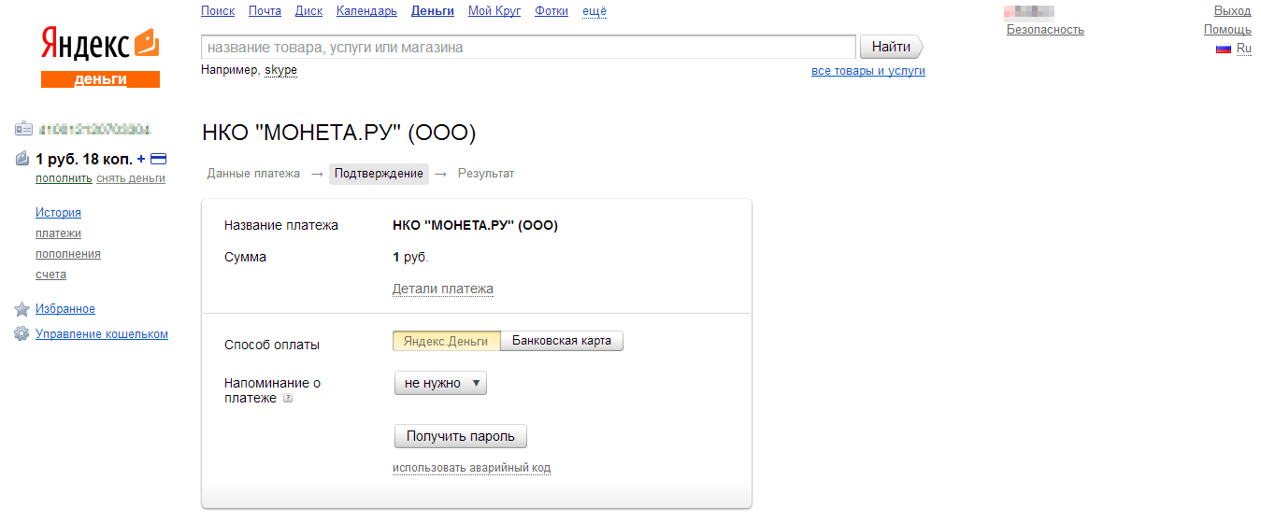
Task: Open История in the sidebar
Action: [58, 213]
